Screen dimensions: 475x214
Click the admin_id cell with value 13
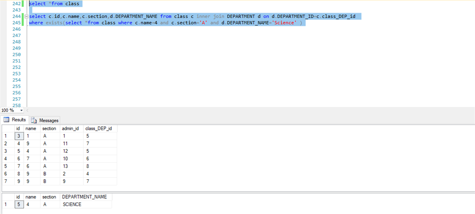coord(72,166)
